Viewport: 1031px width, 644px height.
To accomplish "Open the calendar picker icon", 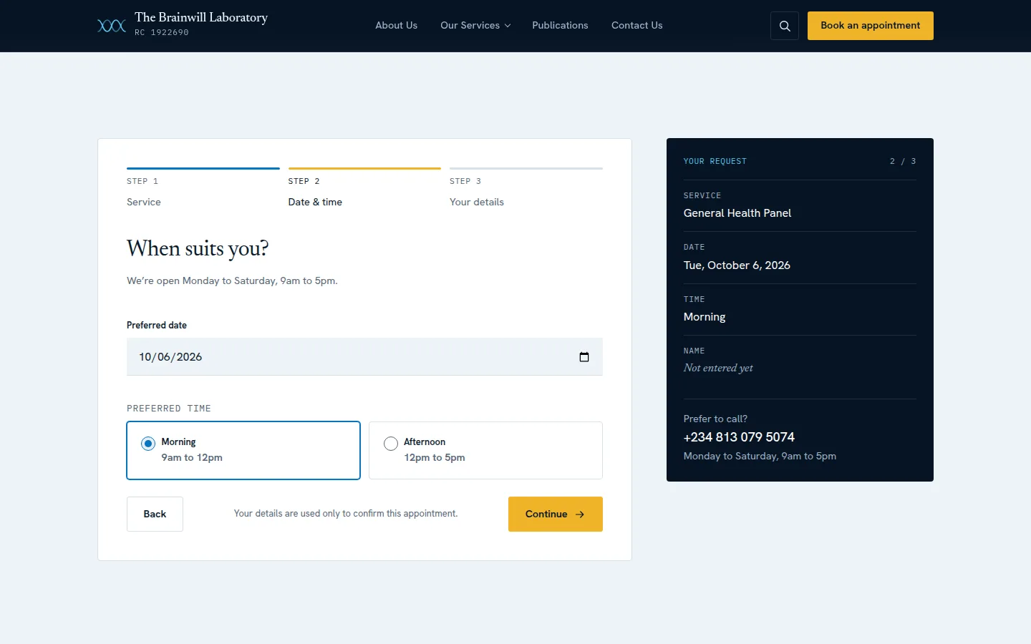I will 584,357.
